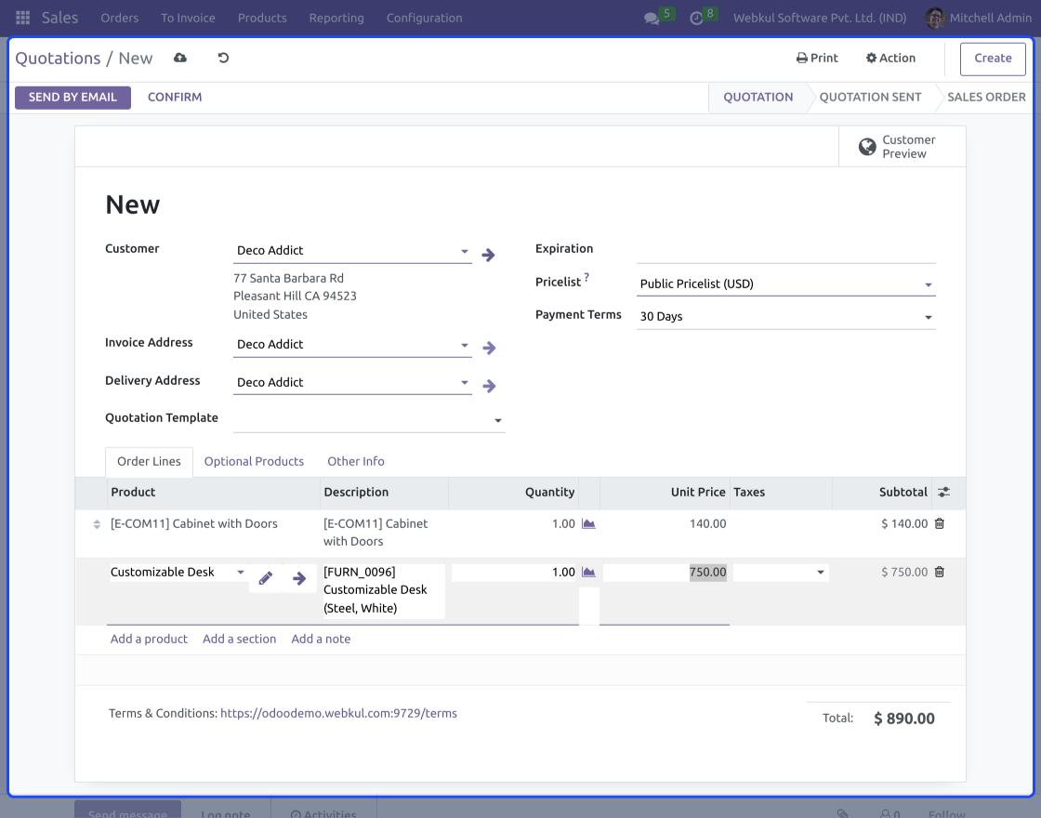Discard changes with the undo icon

click(x=223, y=58)
